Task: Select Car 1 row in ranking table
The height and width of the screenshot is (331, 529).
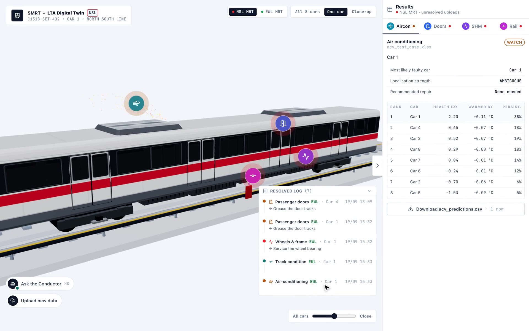Action: click(x=456, y=117)
